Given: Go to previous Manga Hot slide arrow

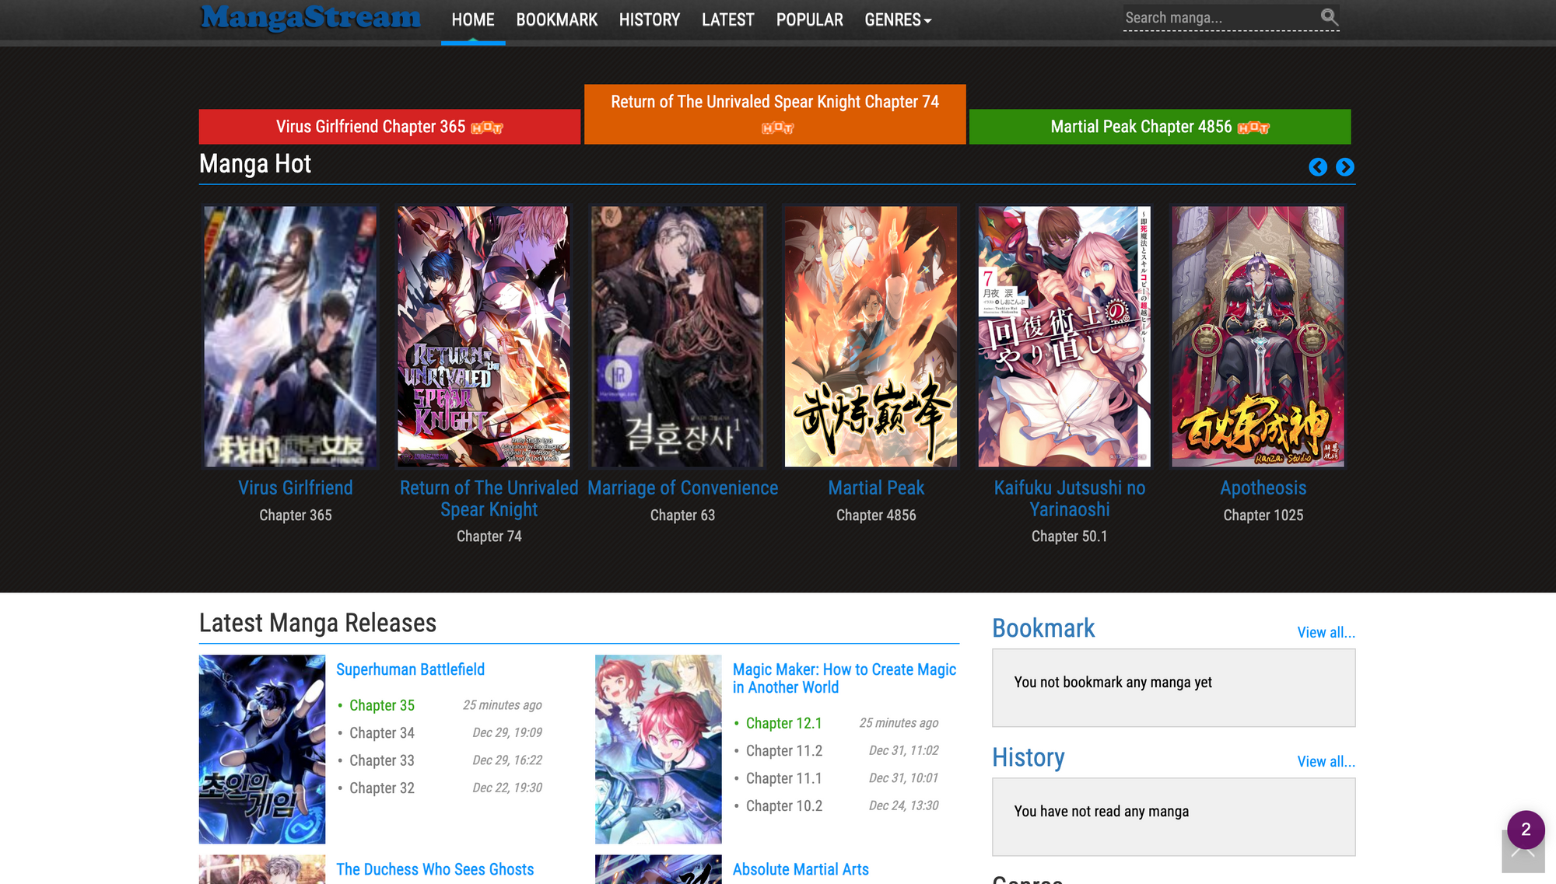Looking at the screenshot, I should tap(1317, 167).
